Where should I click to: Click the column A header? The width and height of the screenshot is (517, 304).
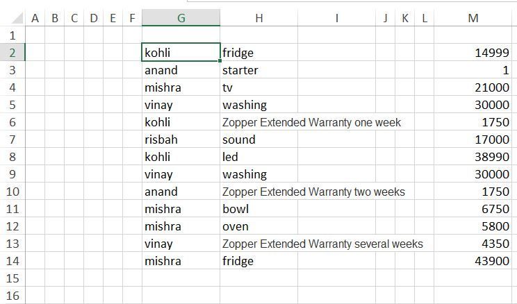point(35,18)
